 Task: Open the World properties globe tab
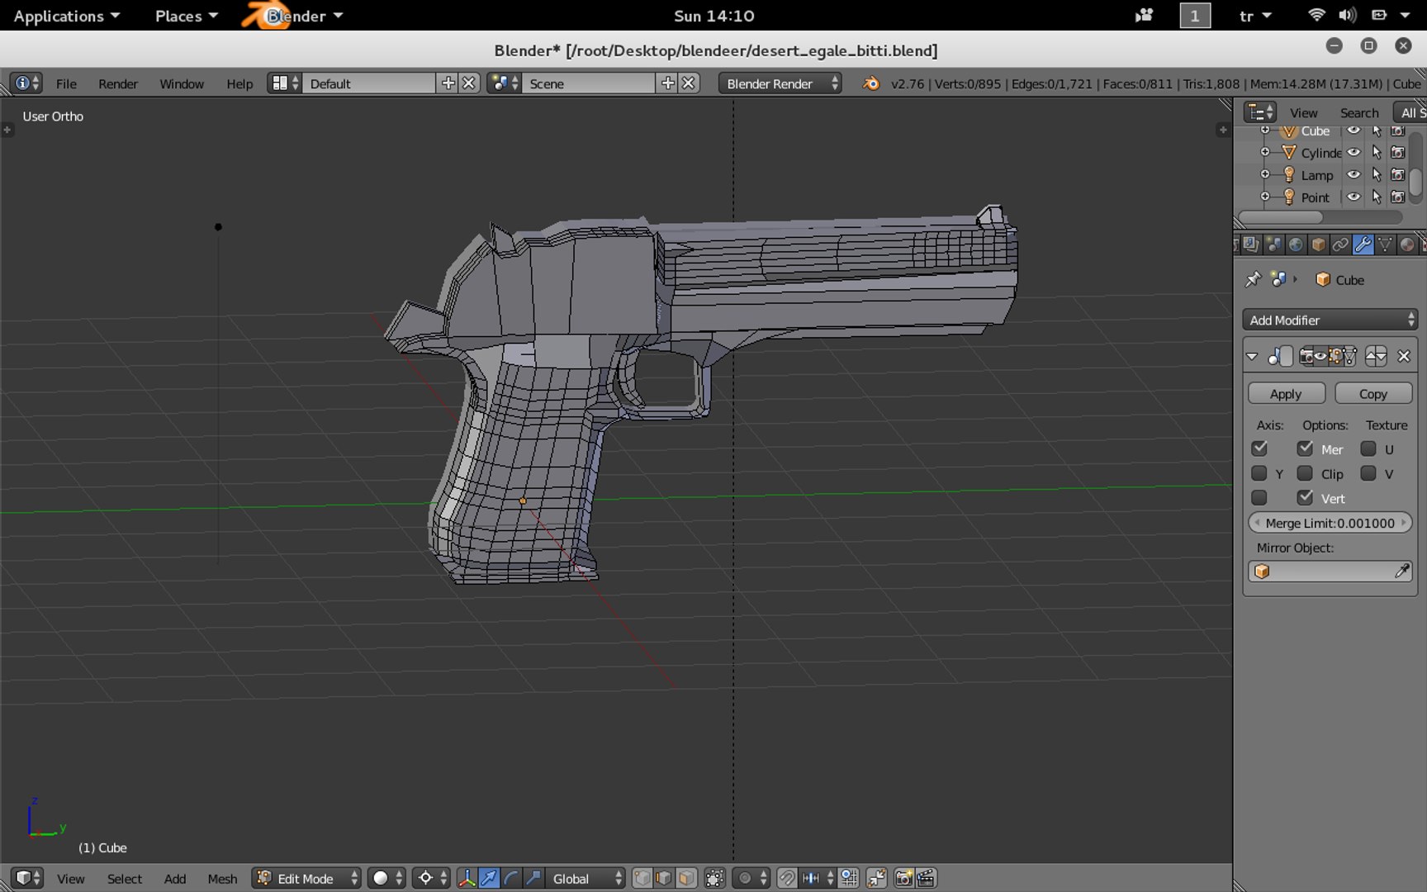1296,244
